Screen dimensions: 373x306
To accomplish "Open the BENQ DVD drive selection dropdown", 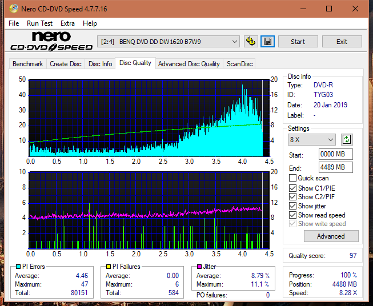I will (169, 42).
